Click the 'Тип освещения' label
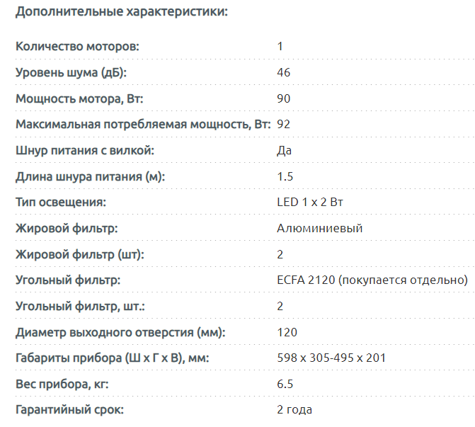 click(61, 203)
